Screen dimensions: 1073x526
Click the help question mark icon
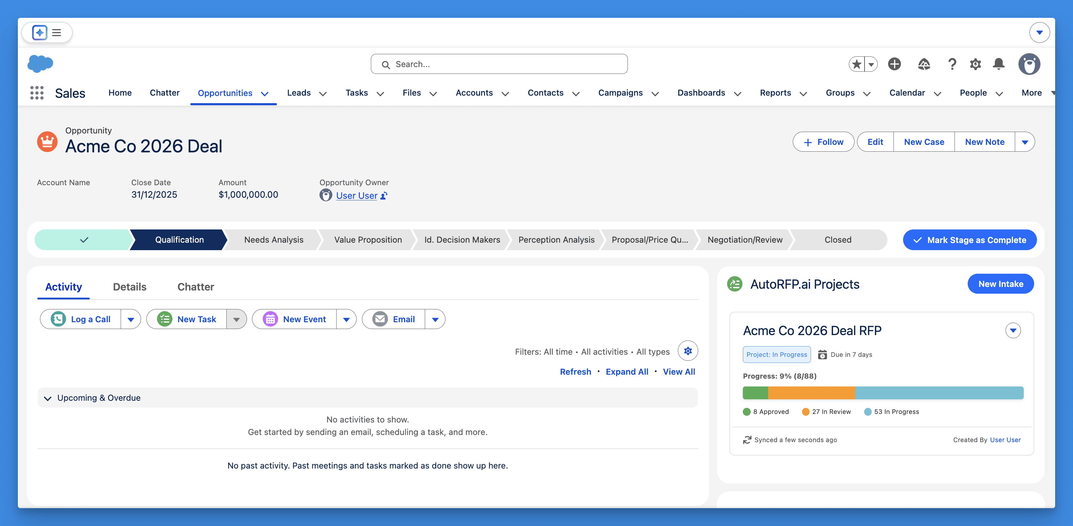pyautogui.click(x=952, y=64)
